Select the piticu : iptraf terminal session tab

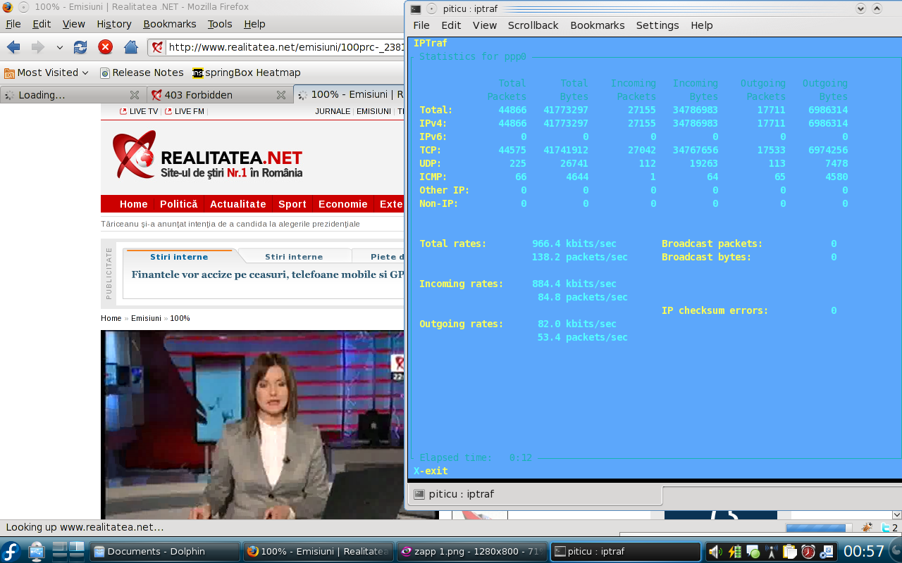(536, 495)
